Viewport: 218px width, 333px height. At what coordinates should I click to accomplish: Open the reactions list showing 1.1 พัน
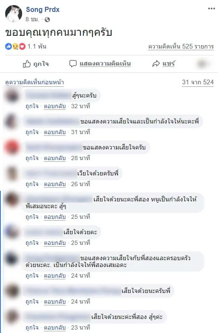click(x=37, y=46)
